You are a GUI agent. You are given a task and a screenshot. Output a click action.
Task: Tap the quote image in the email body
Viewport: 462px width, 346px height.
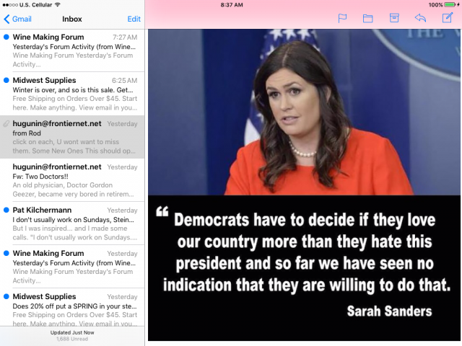304,185
